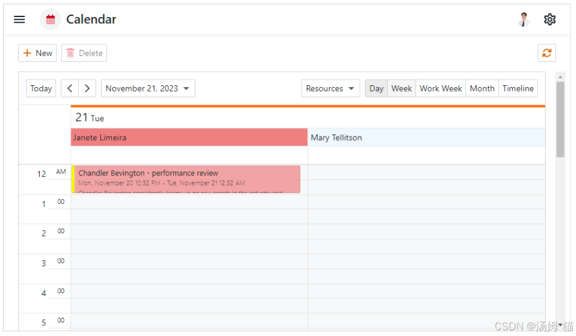The height and width of the screenshot is (336, 576).
Task: Open the user avatar profile menu
Action: click(524, 20)
